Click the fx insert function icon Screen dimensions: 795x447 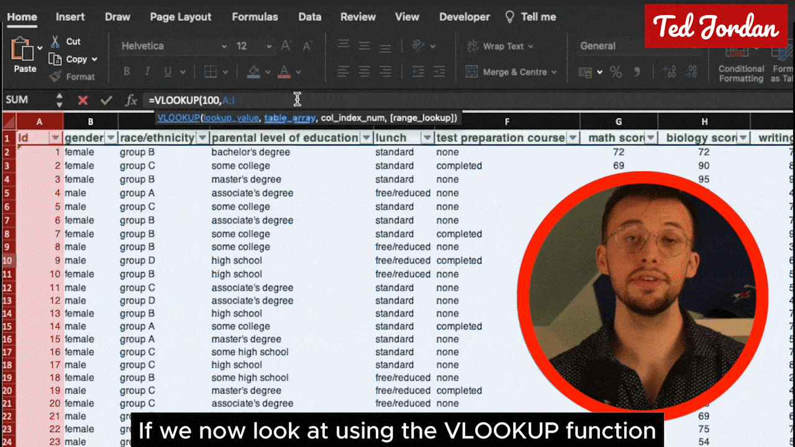point(131,100)
